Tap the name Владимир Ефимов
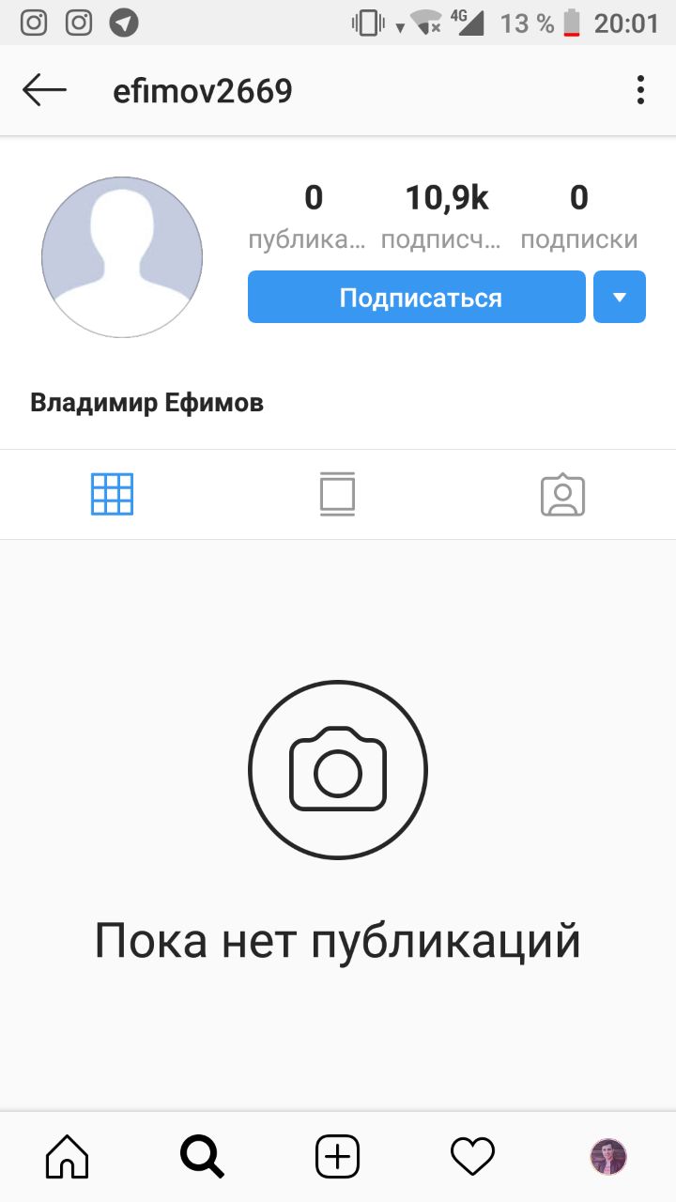 (x=146, y=404)
